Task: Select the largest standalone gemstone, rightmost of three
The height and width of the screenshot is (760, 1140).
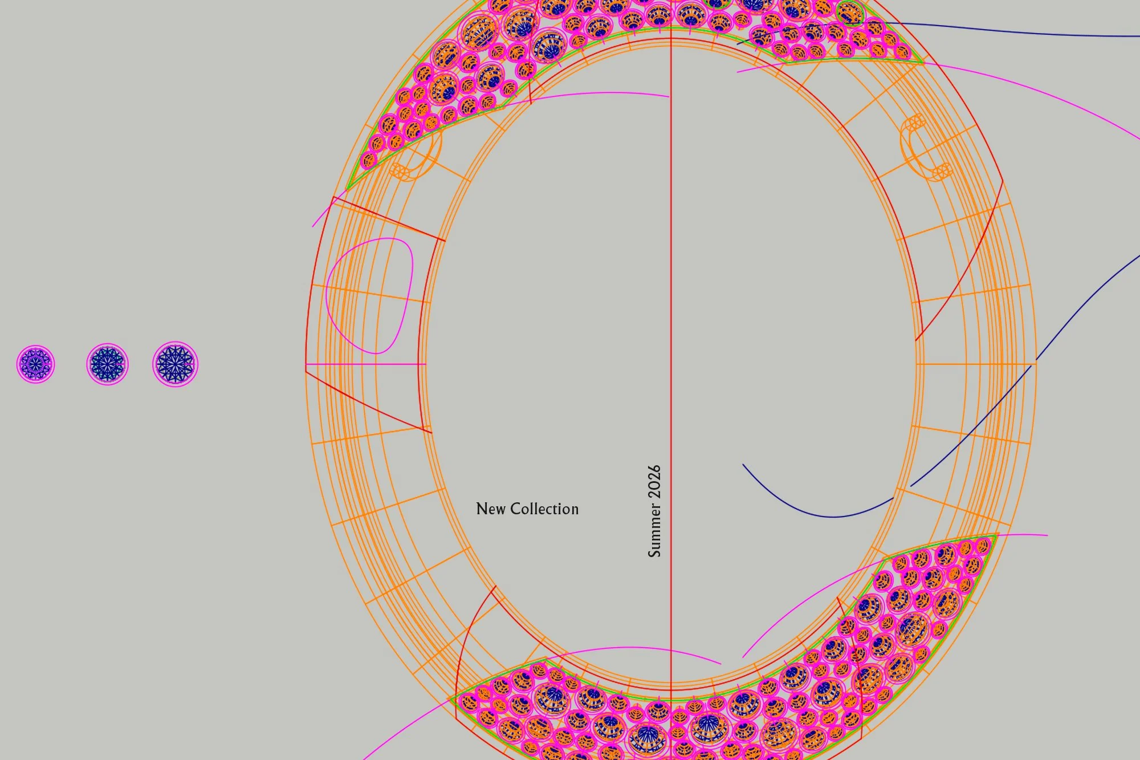Action: (175, 364)
